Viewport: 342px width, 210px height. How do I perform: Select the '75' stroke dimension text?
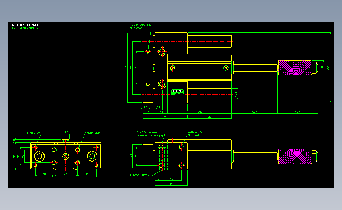coord(209,117)
